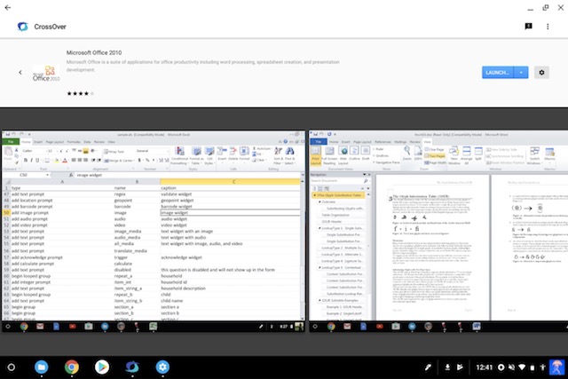Select the 'Microsoft Office 2010' title text

click(x=94, y=52)
